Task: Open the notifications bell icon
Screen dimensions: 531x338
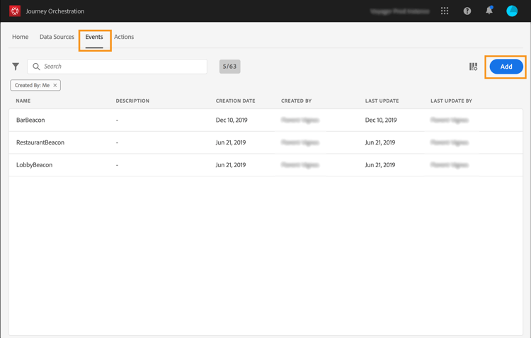Action: [x=489, y=11]
